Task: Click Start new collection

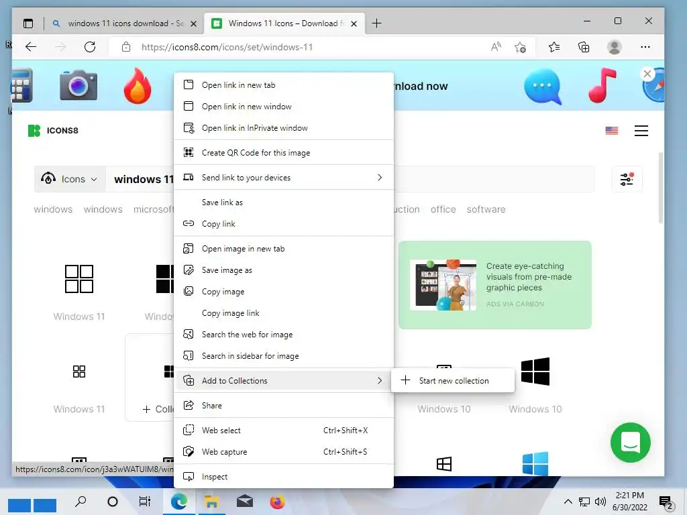Action: (453, 381)
